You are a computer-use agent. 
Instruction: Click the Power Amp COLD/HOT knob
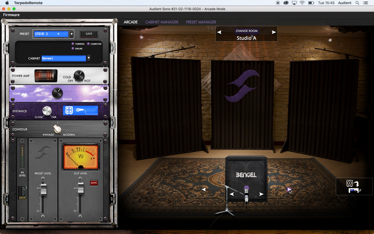pyautogui.click(x=79, y=76)
